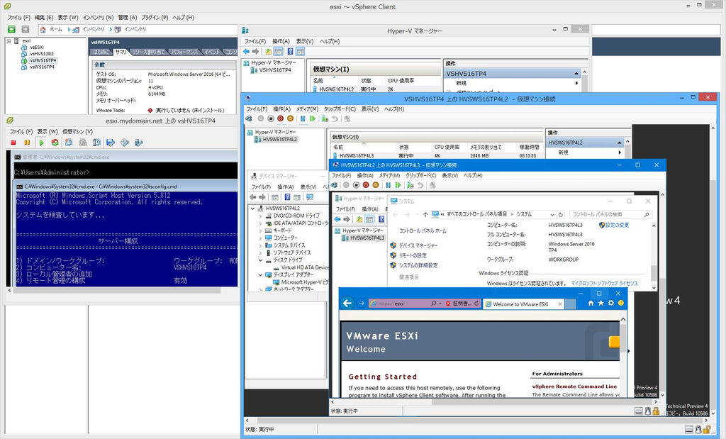Open address dropdown in System window
The image size is (726, 439).
(552, 215)
